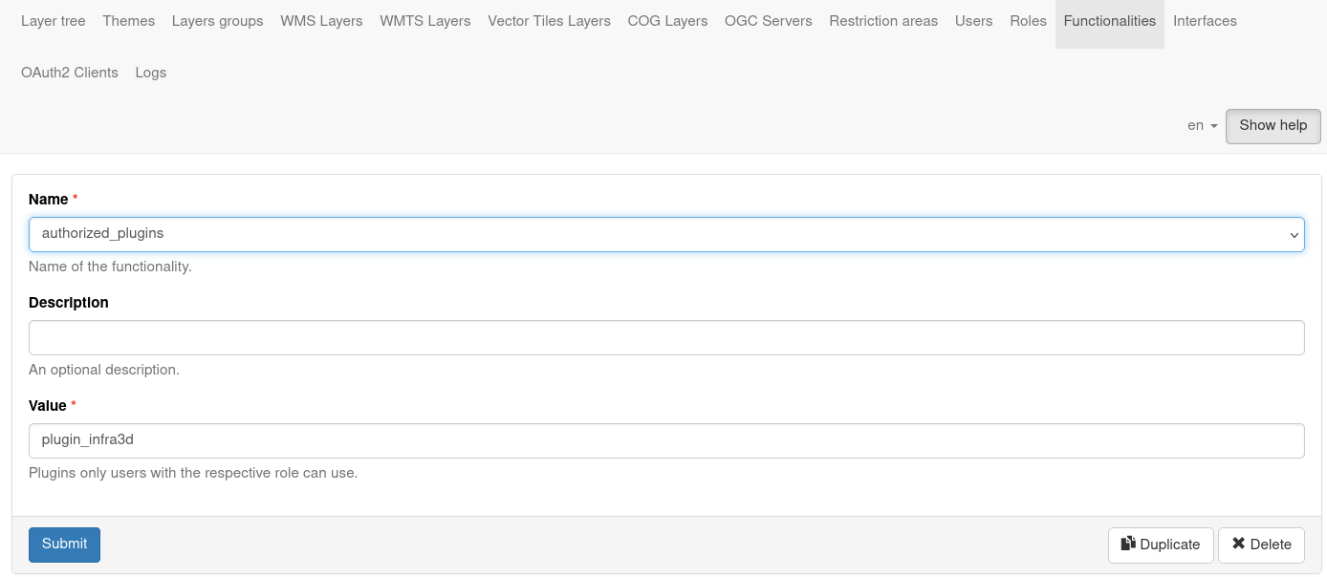
Task: Go to the WMS Layers tab
Action: point(321,20)
